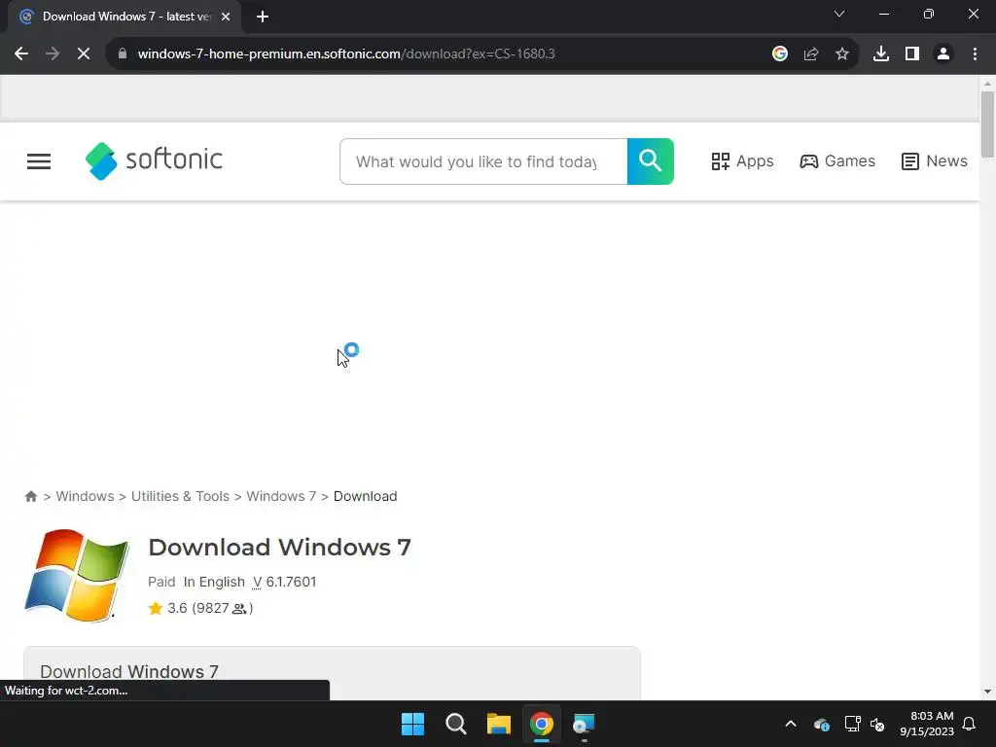Click the In English label
The width and height of the screenshot is (996, 747).
tap(214, 582)
